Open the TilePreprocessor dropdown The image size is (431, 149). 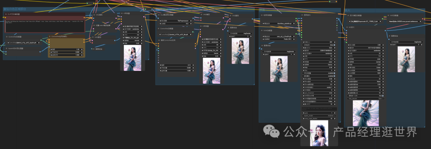coord(176,21)
